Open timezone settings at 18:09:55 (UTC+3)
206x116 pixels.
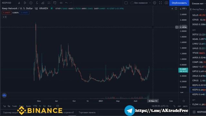[x=160, y=106]
